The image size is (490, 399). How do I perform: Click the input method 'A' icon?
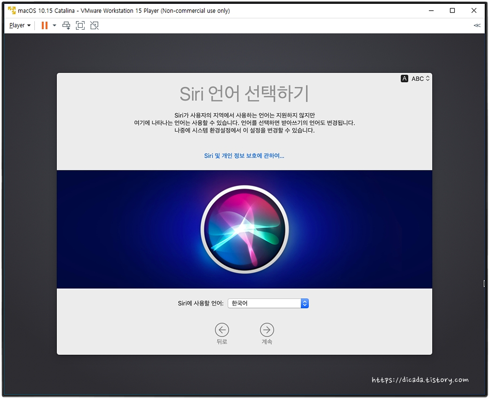[x=405, y=78]
